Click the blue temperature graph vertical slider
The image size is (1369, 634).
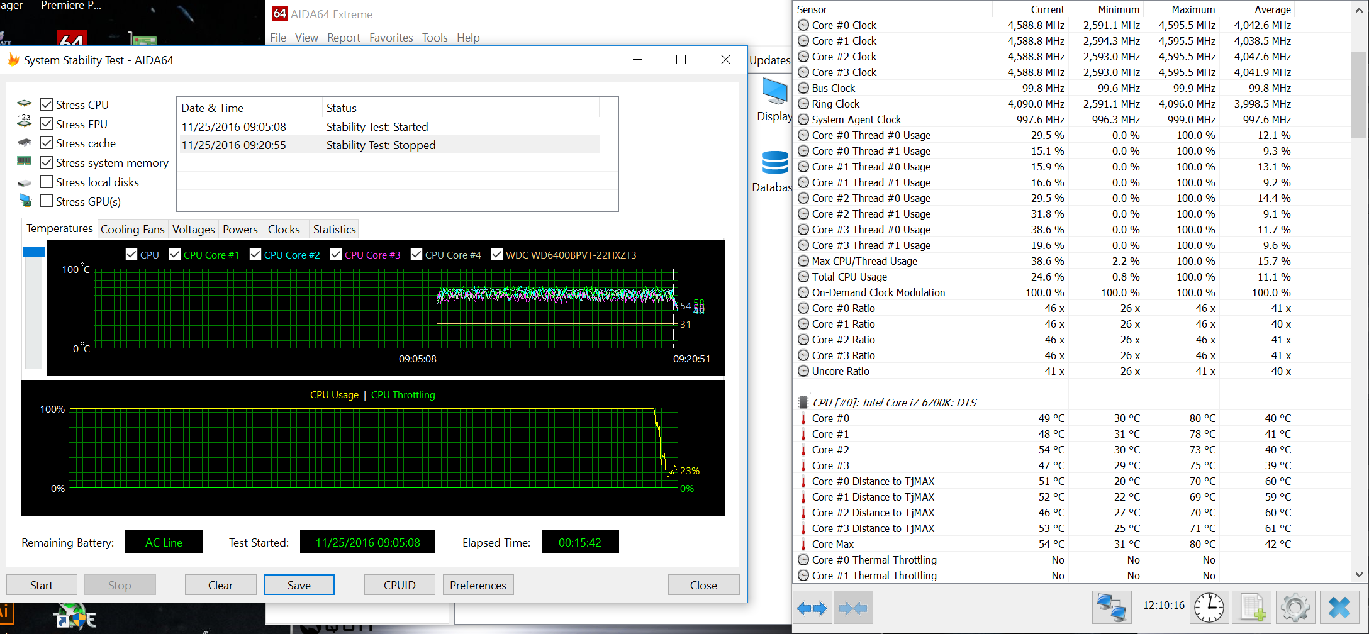click(x=33, y=252)
